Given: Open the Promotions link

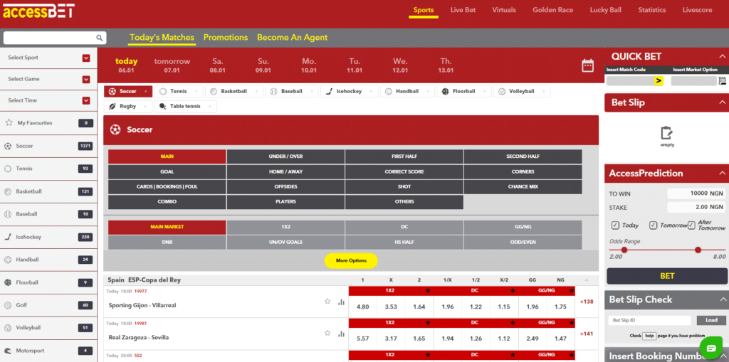Looking at the screenshot, I should click(x=226, y=38).
